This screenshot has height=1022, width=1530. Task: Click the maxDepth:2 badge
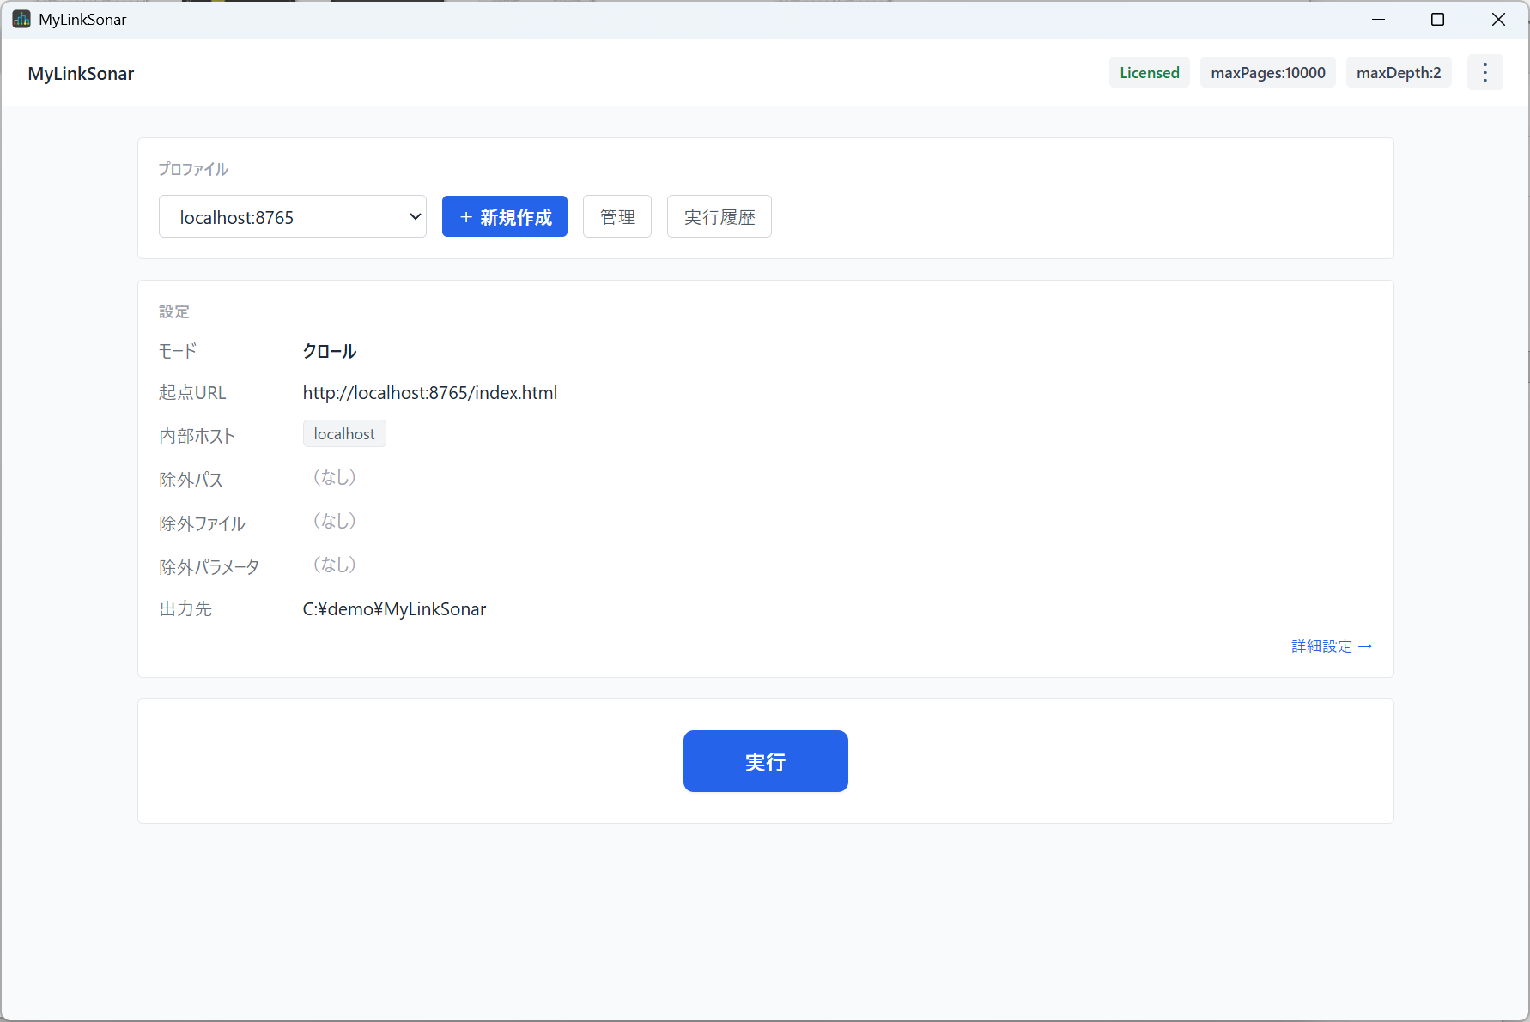[x=1399, y=73]
